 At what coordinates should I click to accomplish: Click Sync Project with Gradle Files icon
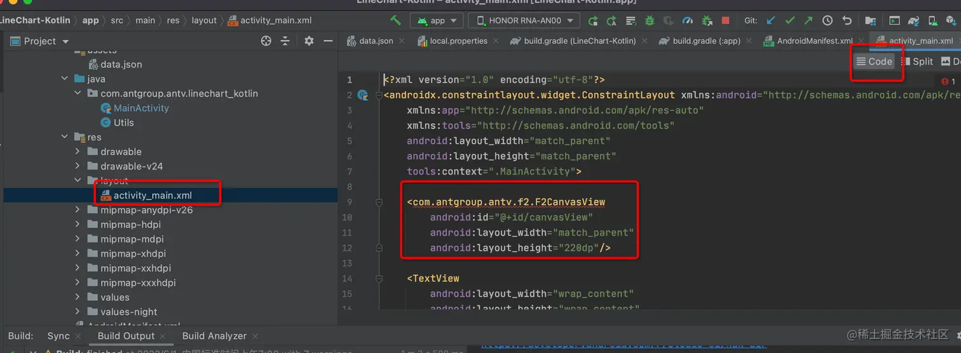point(913,20)
